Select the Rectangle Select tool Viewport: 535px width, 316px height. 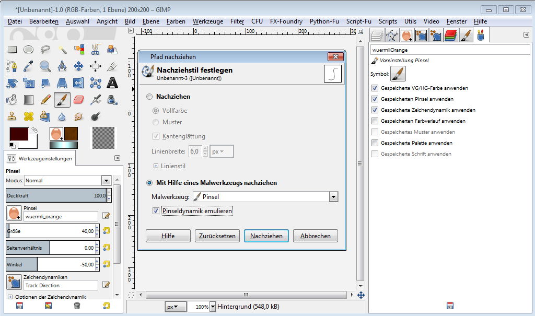click(12, 50)
